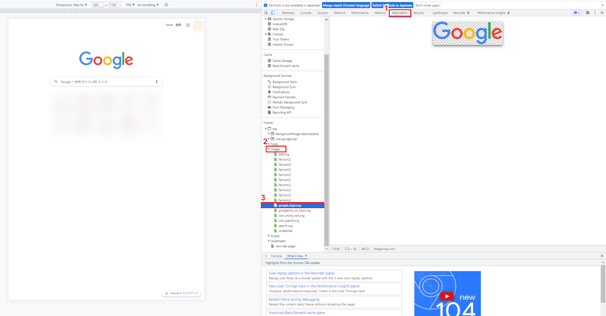Click the Google apps grid icon
606x316 pixels.
[x=188, y=25]
